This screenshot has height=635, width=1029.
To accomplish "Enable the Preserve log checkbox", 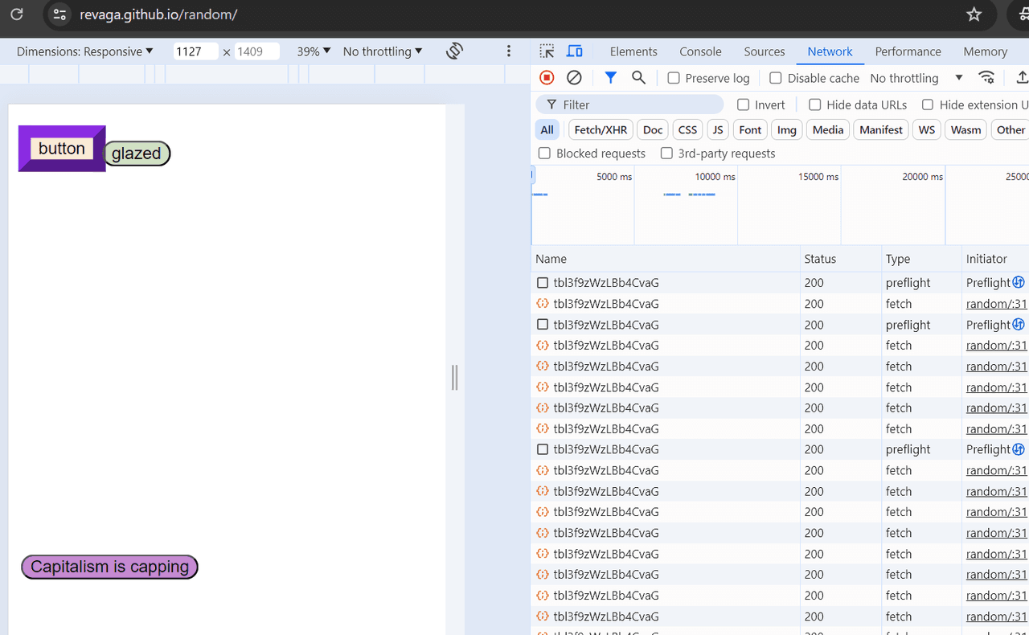I will click(674, 78).
